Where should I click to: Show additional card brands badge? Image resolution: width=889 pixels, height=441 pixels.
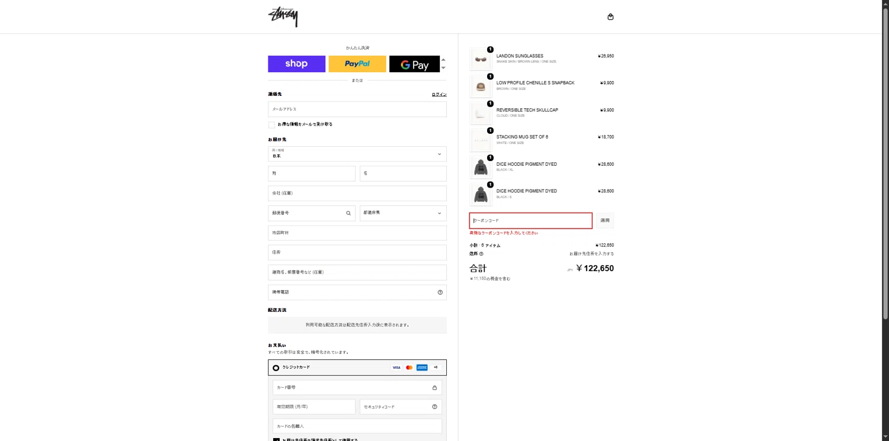(436, 368)
